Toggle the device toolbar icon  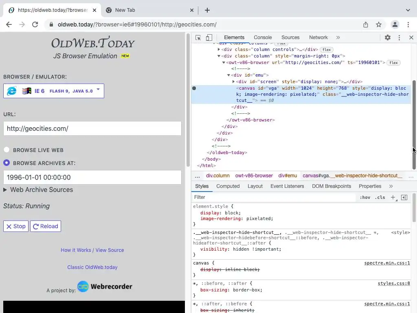[209, 37]
